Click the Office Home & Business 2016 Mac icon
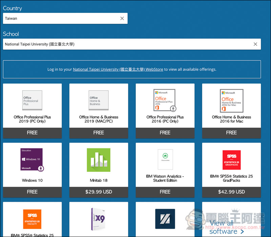This screenshot has width=271, height=237. click(231, 101)
